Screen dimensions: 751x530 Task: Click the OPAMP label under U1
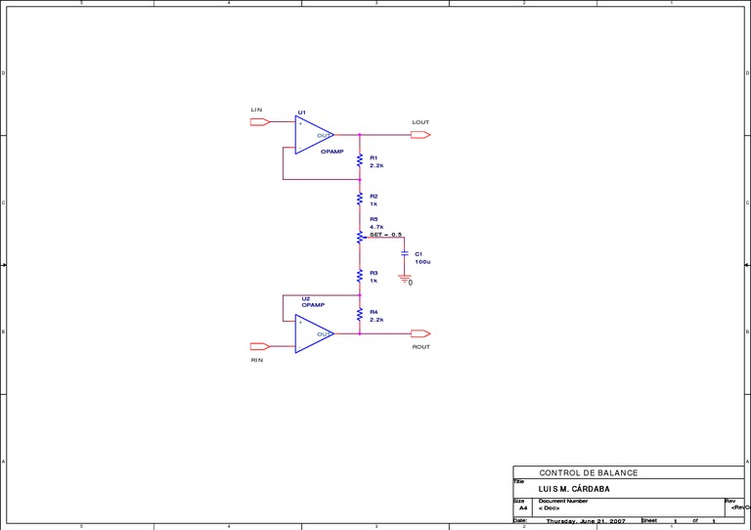(331, 152)
